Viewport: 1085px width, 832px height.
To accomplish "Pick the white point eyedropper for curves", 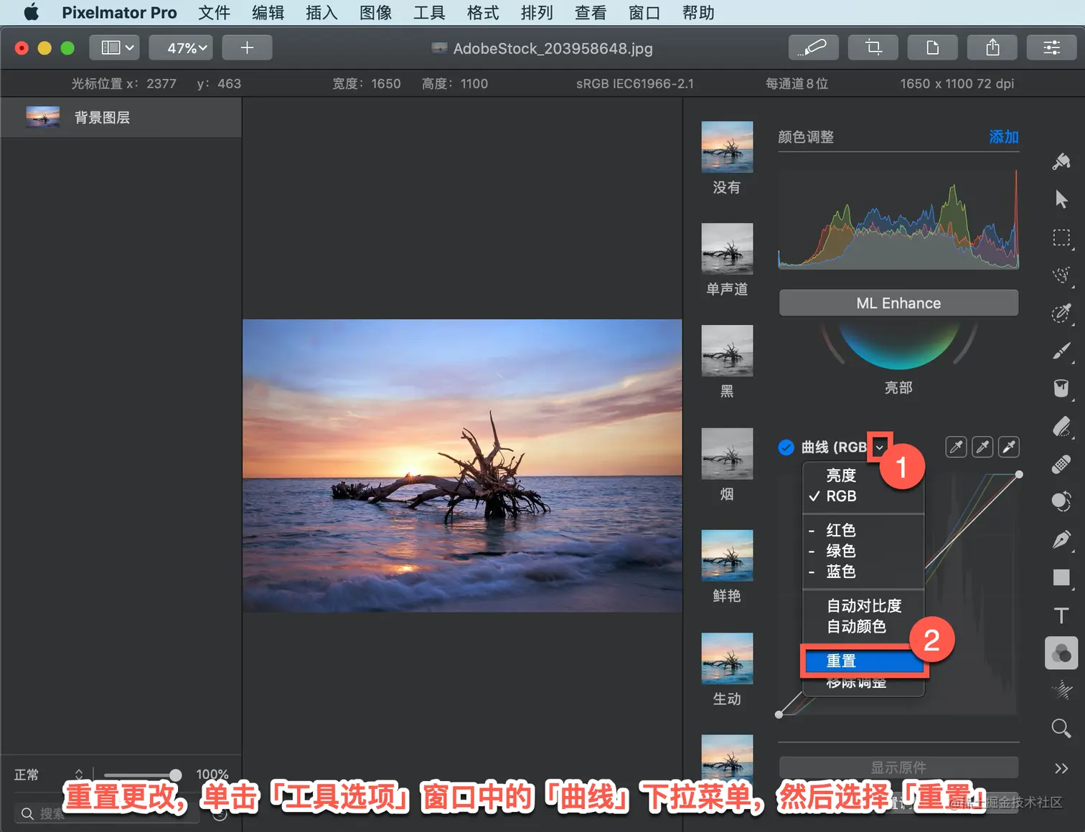I will tap(1009, 447).
